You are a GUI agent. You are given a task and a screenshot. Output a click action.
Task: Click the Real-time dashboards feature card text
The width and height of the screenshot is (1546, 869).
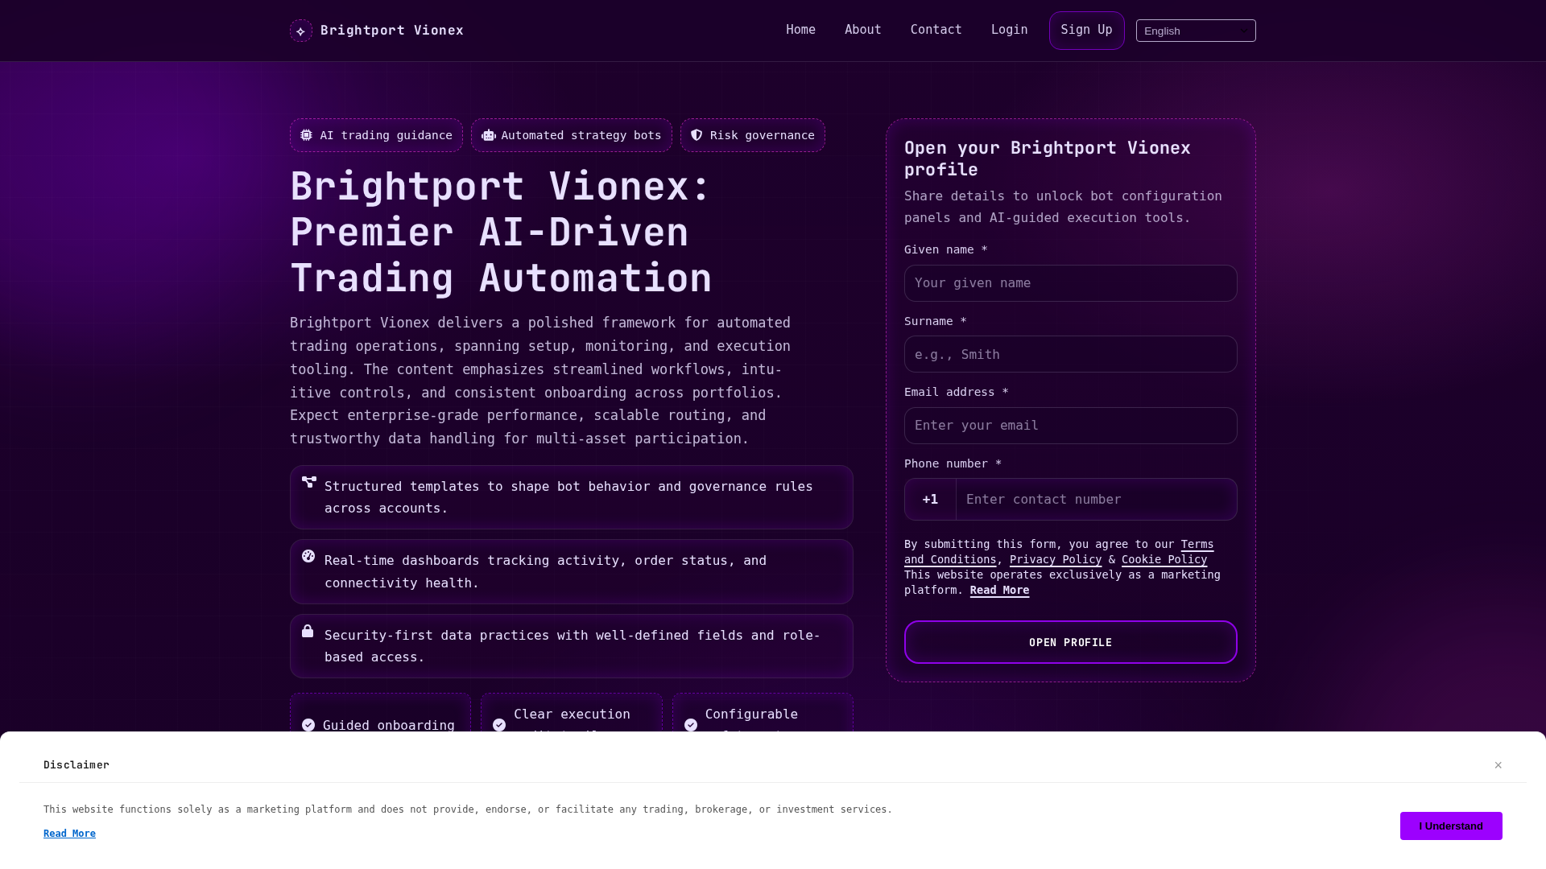pos(545,571)
